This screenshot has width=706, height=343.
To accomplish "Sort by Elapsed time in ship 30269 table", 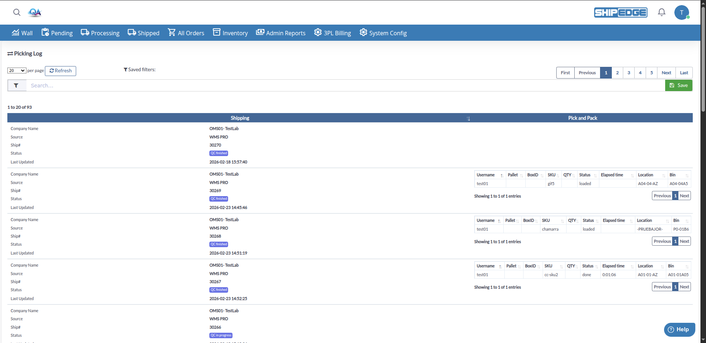I will click(617, 175).
